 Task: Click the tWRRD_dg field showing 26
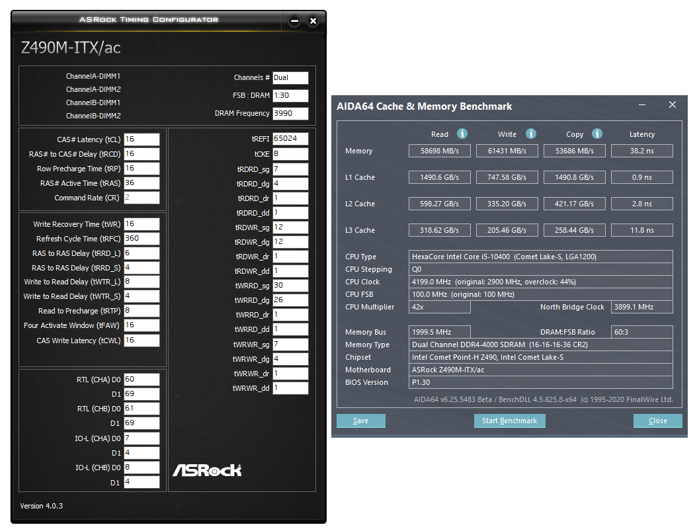pyautogui.click(x=290, y=300)
